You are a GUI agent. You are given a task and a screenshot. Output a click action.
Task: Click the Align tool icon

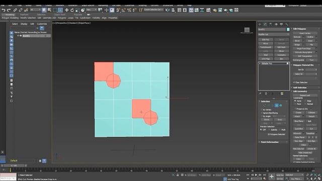coord(173,10)
